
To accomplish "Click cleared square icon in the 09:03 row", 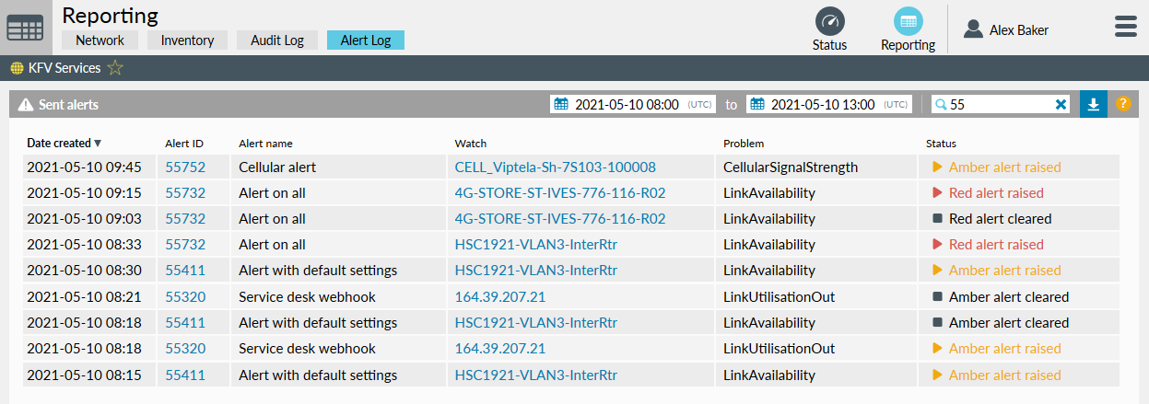I will tap(937, 219).
